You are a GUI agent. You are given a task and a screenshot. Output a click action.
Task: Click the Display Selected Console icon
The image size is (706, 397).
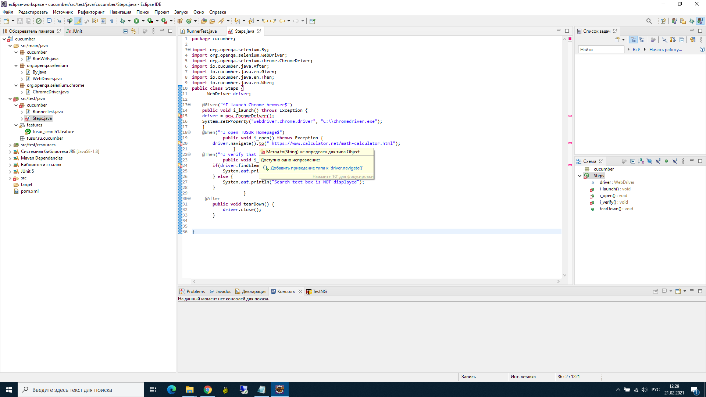[664, 291]
